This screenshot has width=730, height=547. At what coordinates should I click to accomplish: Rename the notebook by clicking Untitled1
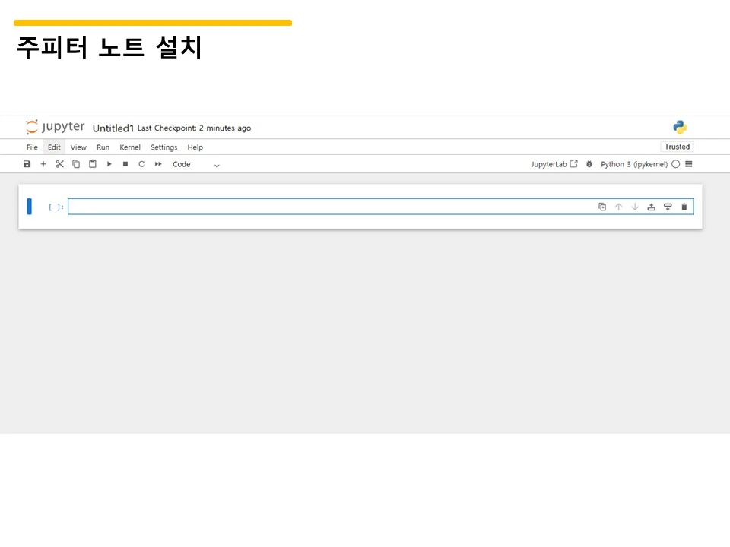point(113,128)
